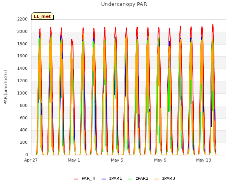Toggle the zPAR1 legend entry

pos(112,178)
